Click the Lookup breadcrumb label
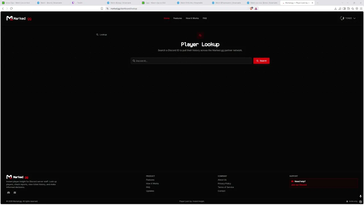 click(103, 34)
